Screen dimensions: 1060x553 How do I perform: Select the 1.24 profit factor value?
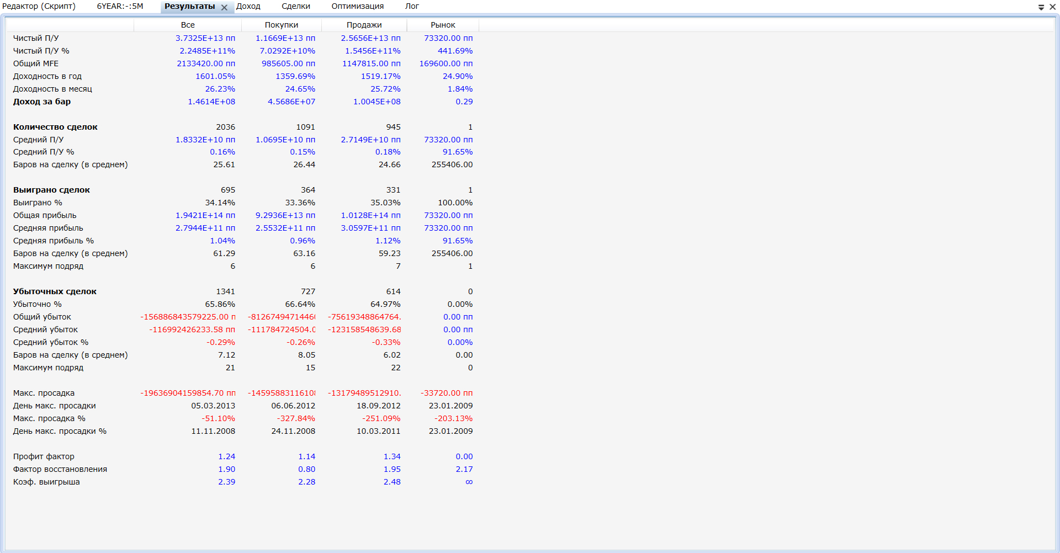[x=227, y=456]
